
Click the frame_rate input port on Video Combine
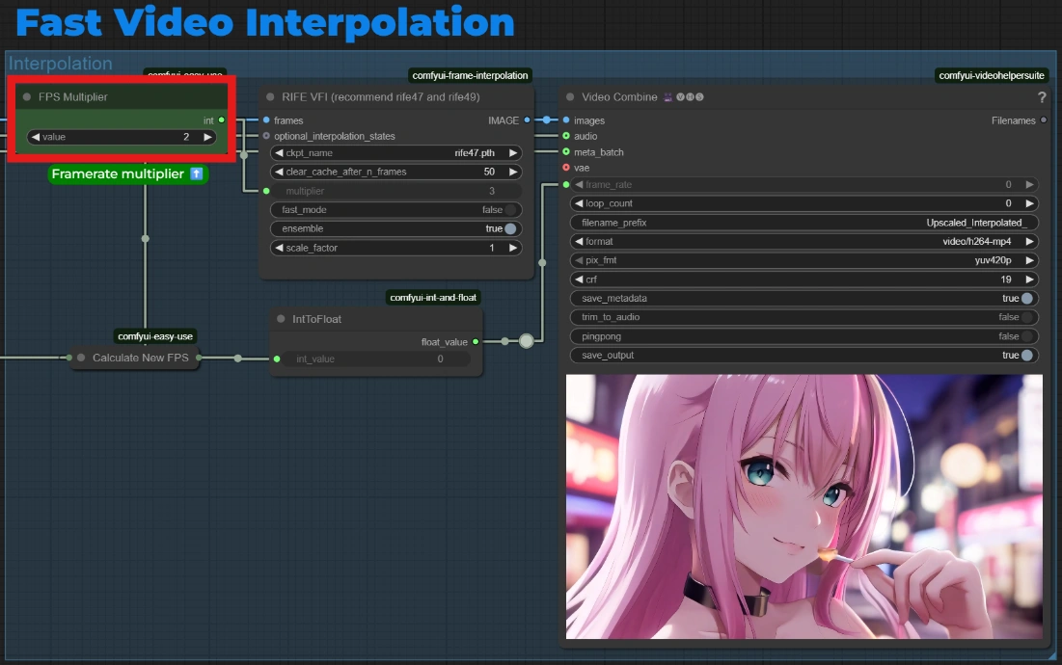pyautogui.click(x=566, y=185)
